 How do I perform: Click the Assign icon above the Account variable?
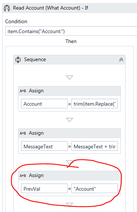pos(23,91)
